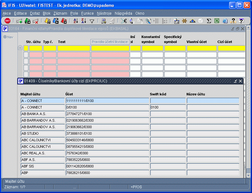Open the Nástroje menu
This screenshot has width=252, height=193.
[104, 13]
